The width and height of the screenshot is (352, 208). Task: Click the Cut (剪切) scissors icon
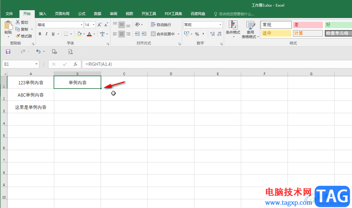(x=17, y=22)
